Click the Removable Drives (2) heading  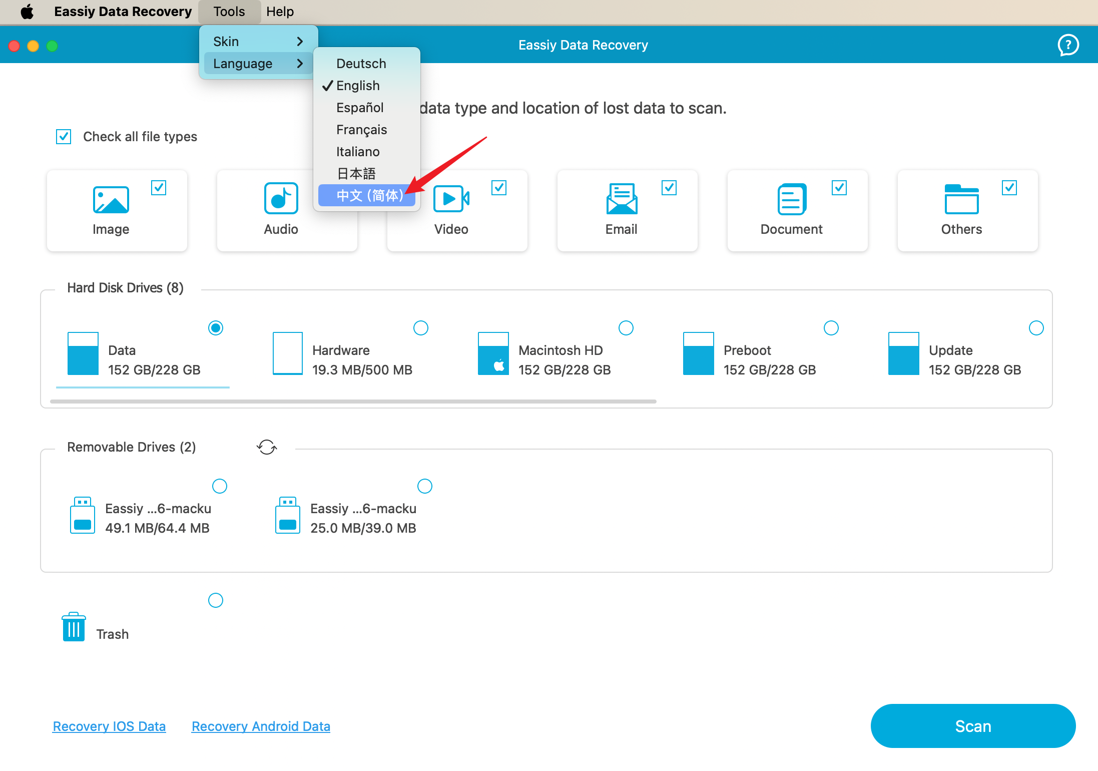pyautogui.click(x=132, y=447)
